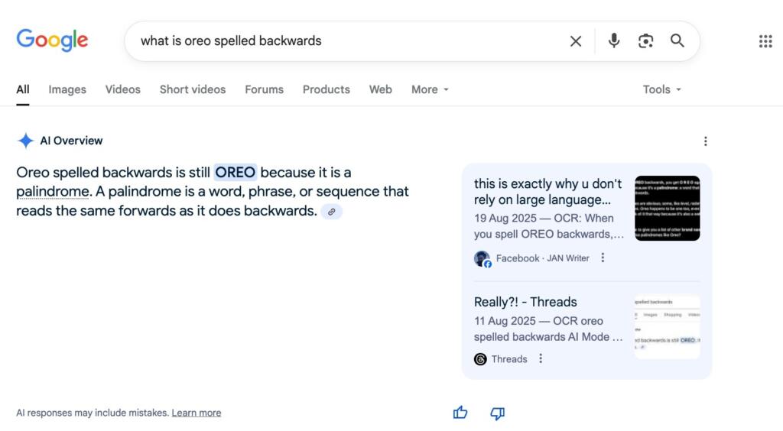Open the Tools dropdown
783x431 pixels.
[x=661, y=89]
